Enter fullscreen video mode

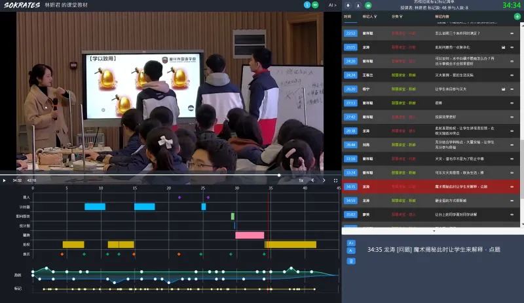335,180
